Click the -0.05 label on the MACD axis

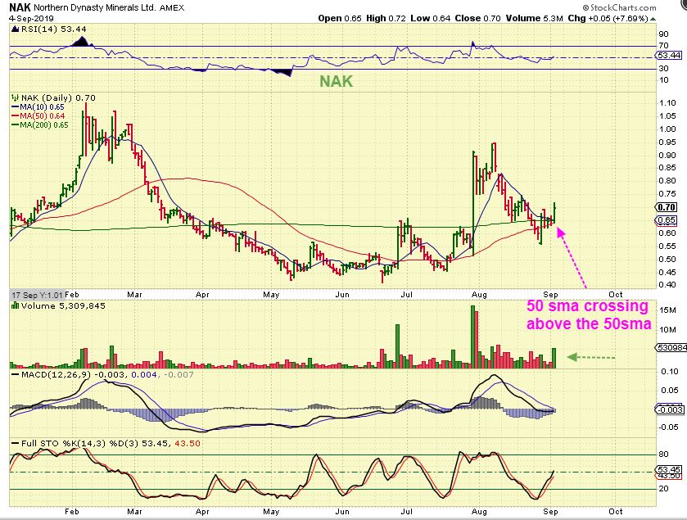click(x=667, y=427)
